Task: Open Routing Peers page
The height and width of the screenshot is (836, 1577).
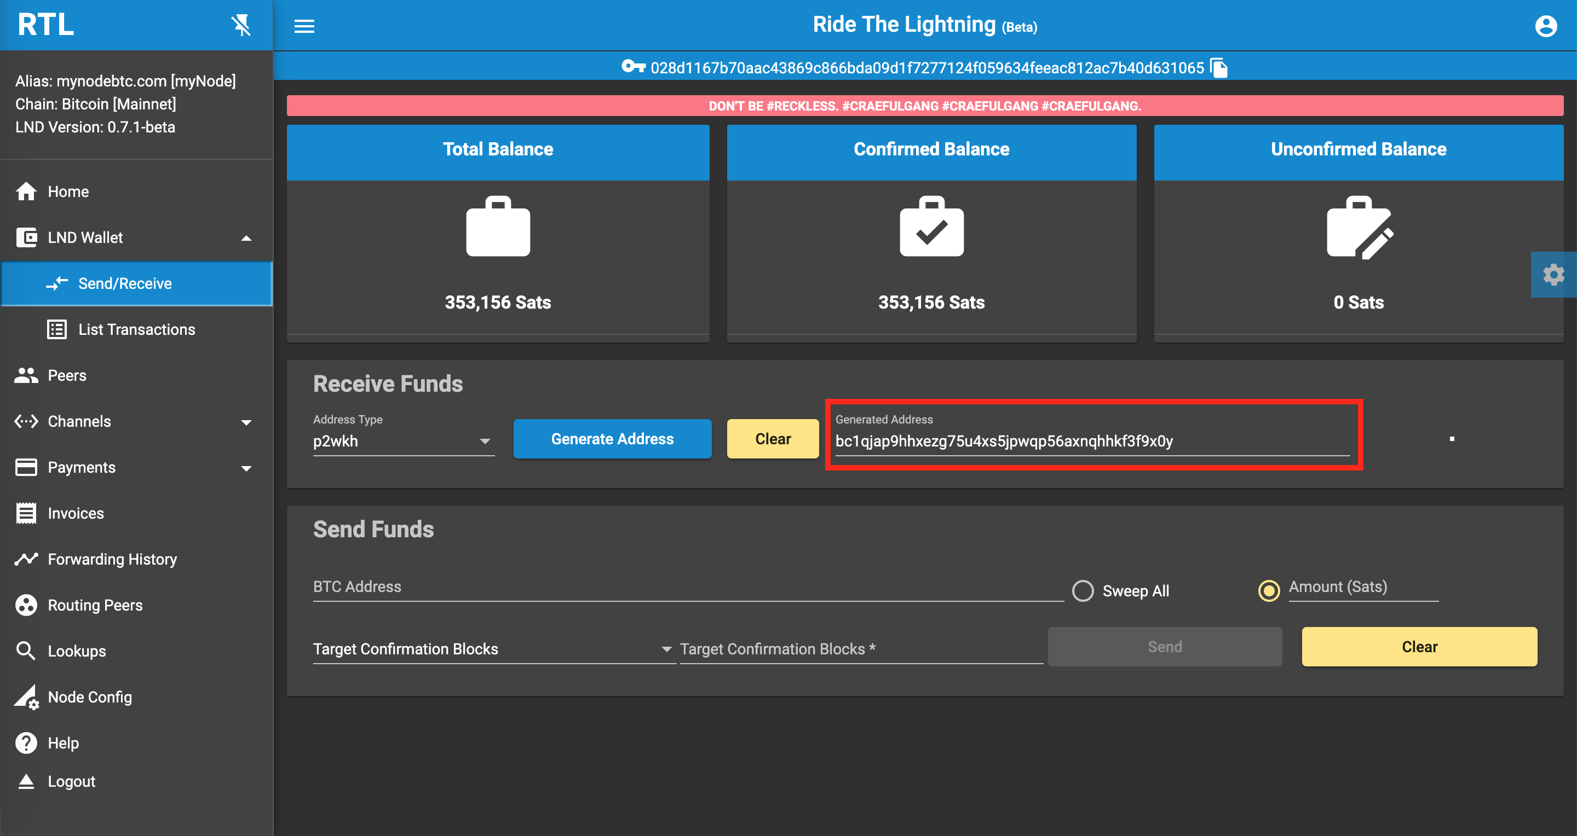Action: [136, 605]
